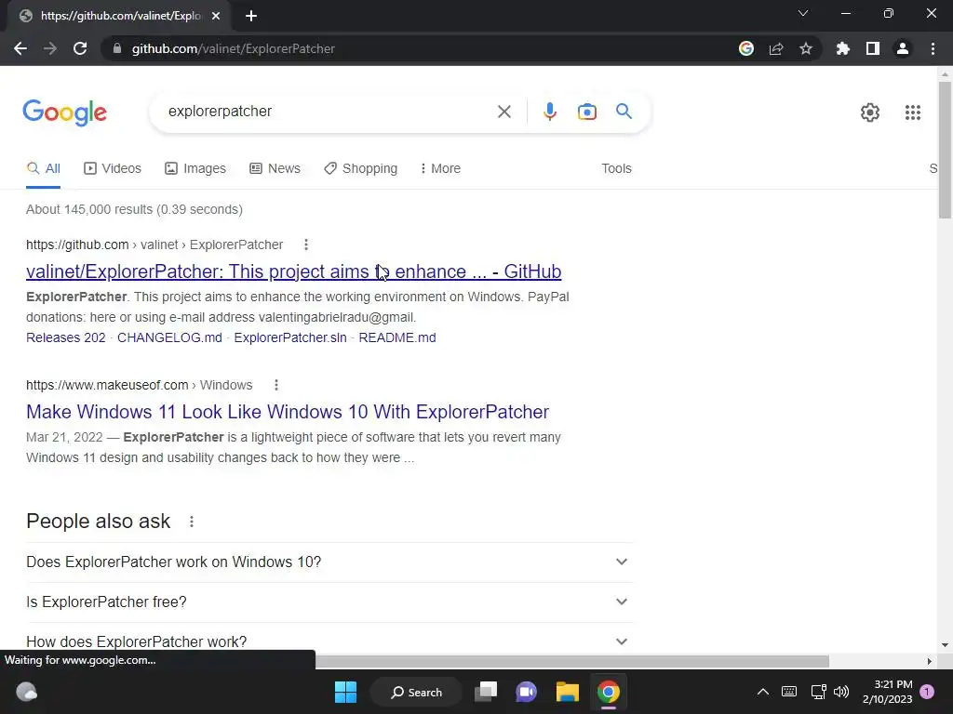Switch to the Shopping tab
This screenshot has width=953, height=714.
click(360, 168)
